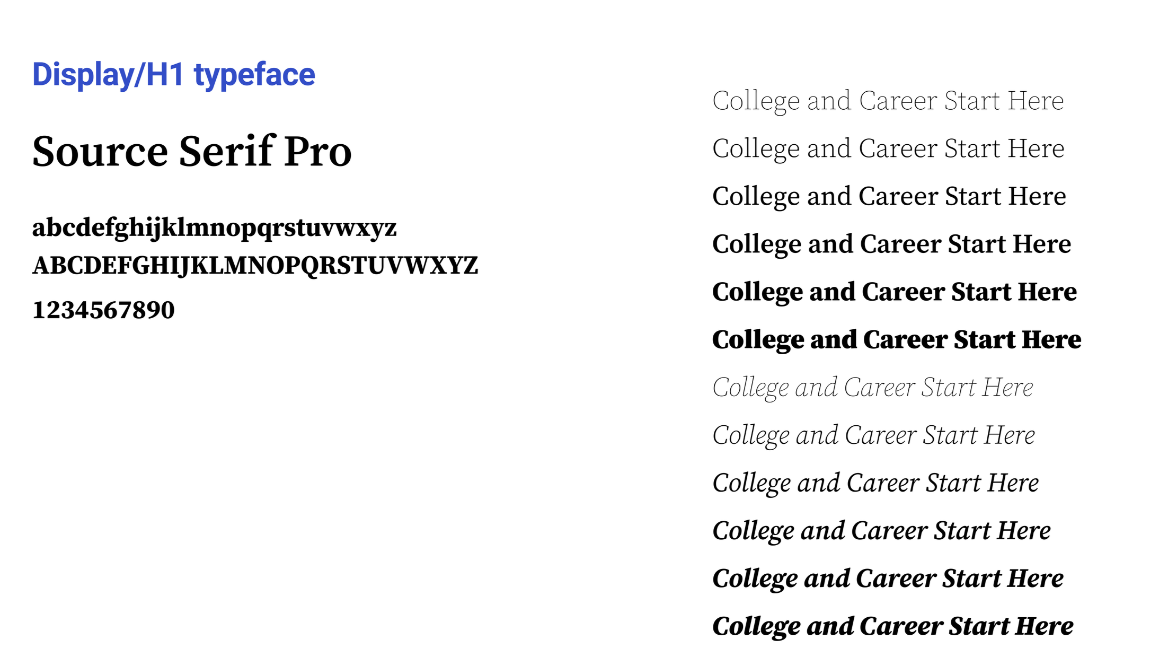Viewport: 1168px width, 657px height.
Task: Select the semibold upright sample sentence
Action: pyautogui.click(x=892, y=245)
